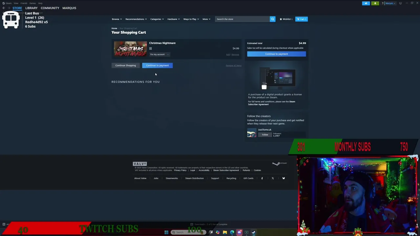Expand the Hardware dropdown
Image resolution: width=420 pixels, height=236 pixels.
174,19
